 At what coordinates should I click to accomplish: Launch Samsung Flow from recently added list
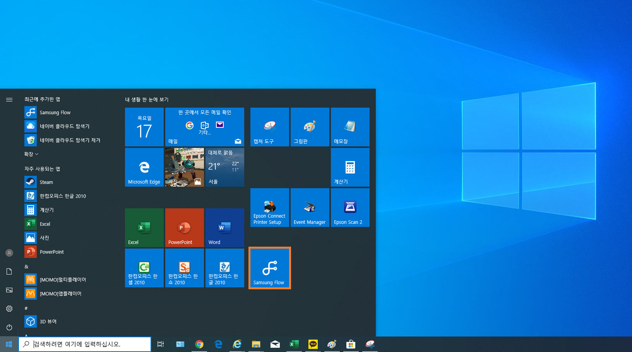click(70, 112)
